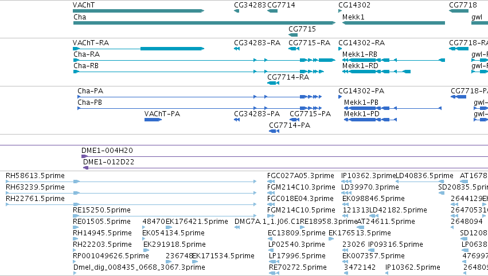Select the EK291918.5prime EST label
The width and height of the screenshot is (488, 276).
click(x=174, y=245)
